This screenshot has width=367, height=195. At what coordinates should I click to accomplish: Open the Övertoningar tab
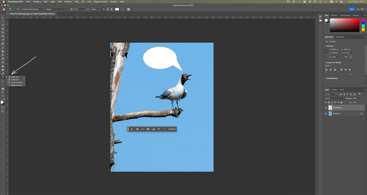345,15
